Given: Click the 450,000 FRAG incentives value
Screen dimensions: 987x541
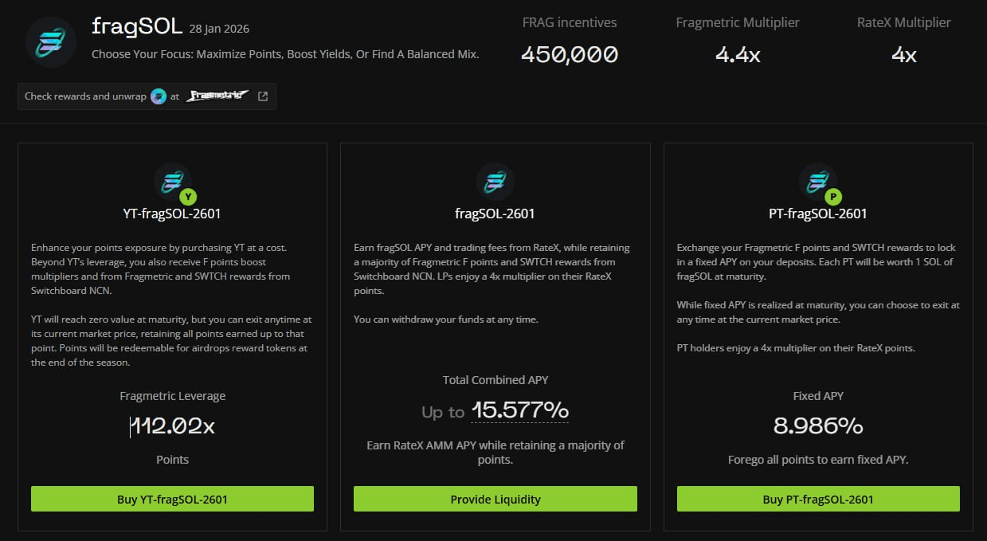Looking at the screenshot, I should pyautogui.click(x=570, y=54).
